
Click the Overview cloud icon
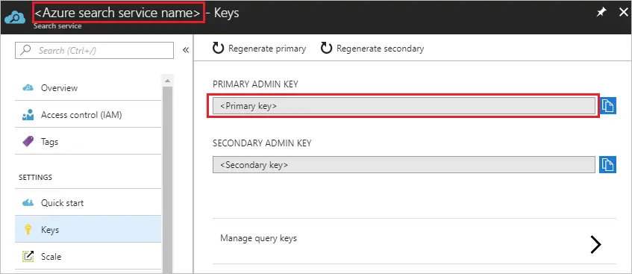coord(28,87)
